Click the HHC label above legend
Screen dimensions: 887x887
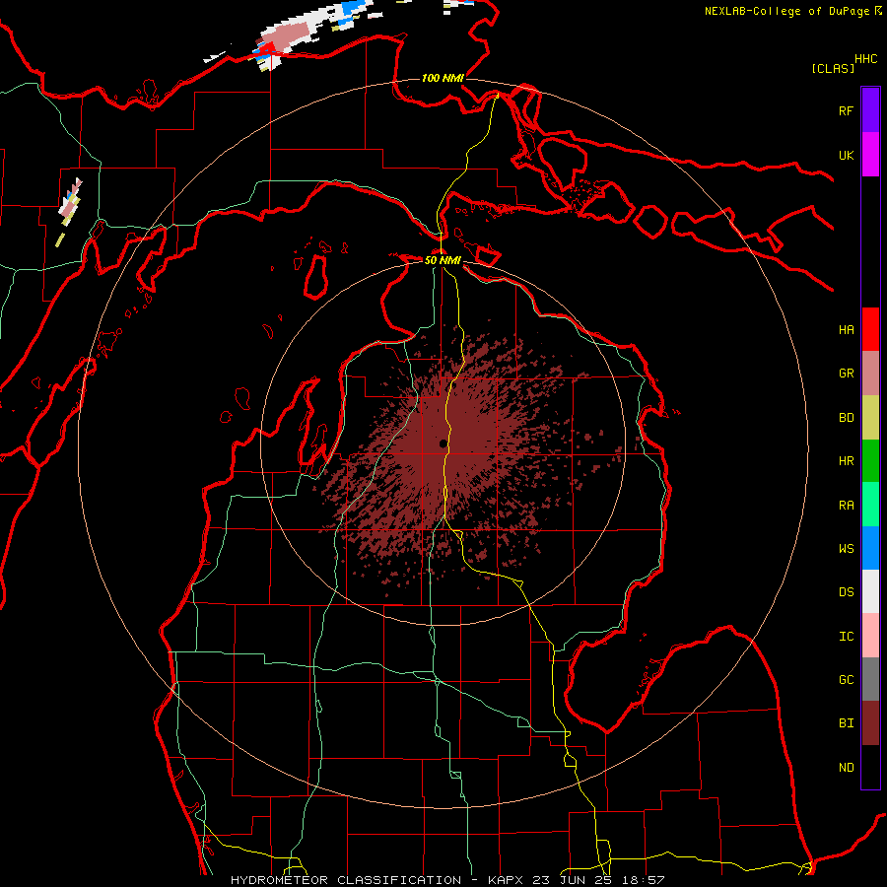tap(865, 59)
